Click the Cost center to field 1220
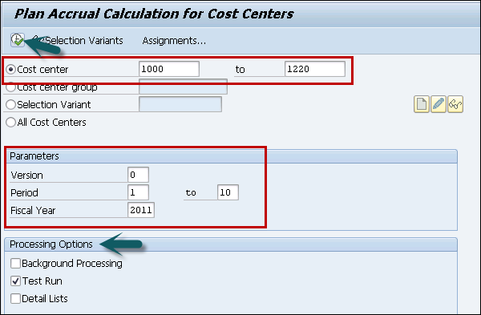This screenshot has width=481, height=315. click(315, 69)
